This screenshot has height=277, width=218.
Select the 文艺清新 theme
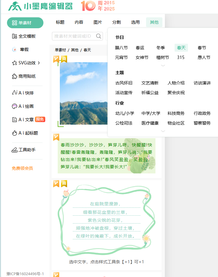point(150,83)
